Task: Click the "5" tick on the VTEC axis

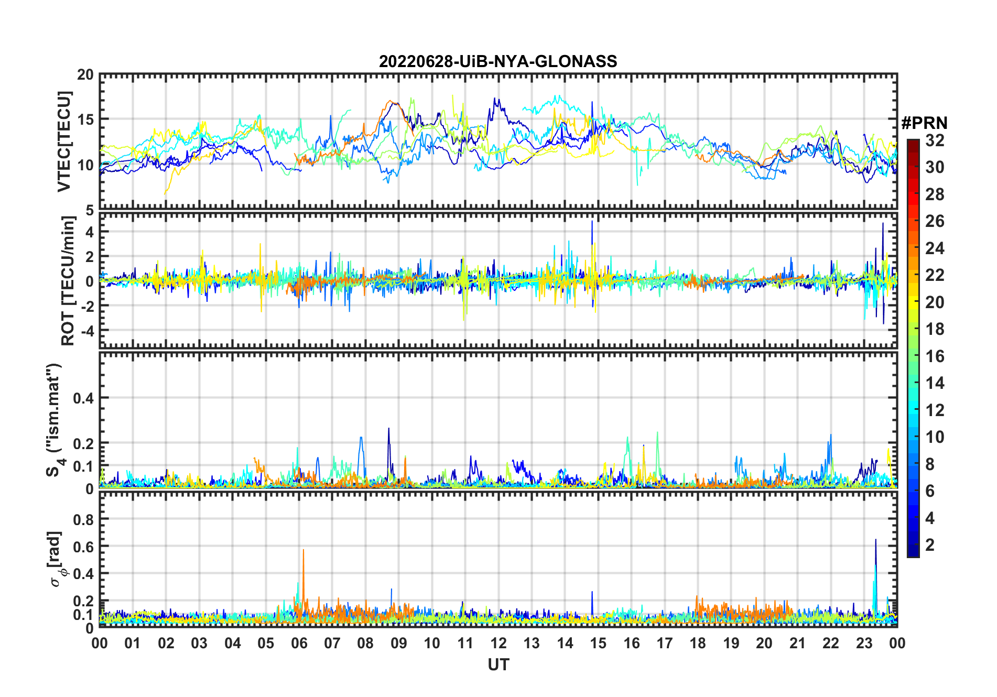Action: pyautogui.click(x=90, y=210)
